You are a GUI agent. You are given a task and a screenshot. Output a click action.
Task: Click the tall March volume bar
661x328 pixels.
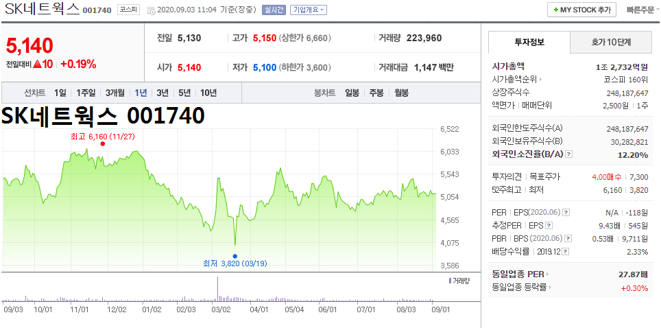[218, 288]
